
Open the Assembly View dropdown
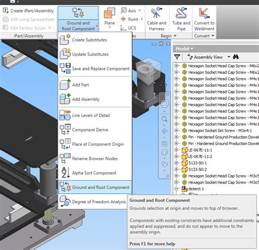228,57
